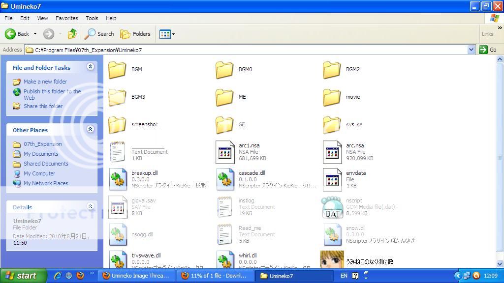Go to 07th_Expansion parent folder
Image resolution: width=504 pixels, height=283 pixels.
coord(43,144)
